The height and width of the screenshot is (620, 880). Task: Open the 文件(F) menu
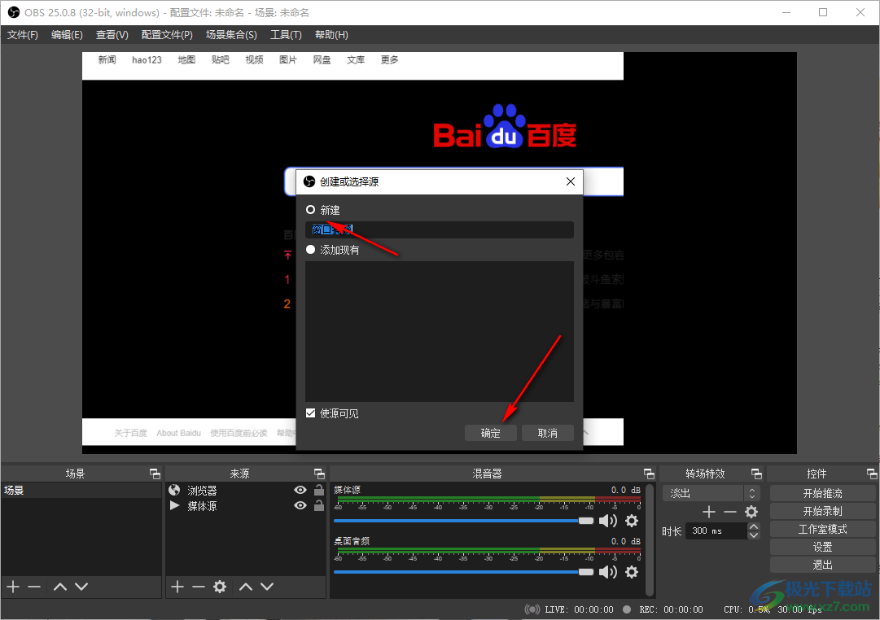click(x=23, y=35)
